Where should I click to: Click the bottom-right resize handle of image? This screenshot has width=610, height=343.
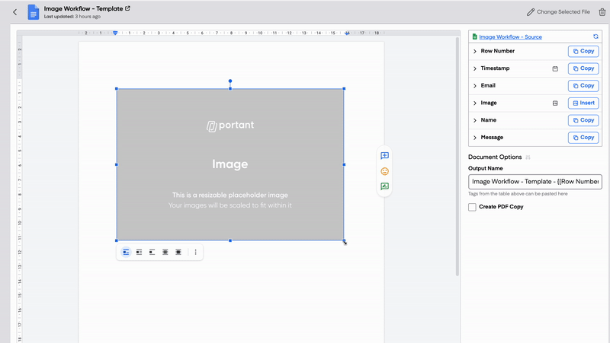click(344, 240)
